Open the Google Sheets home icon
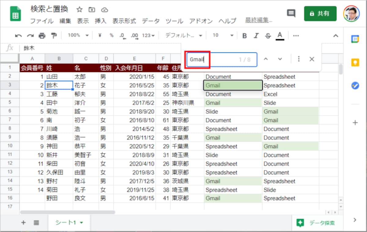 (15, 14)
